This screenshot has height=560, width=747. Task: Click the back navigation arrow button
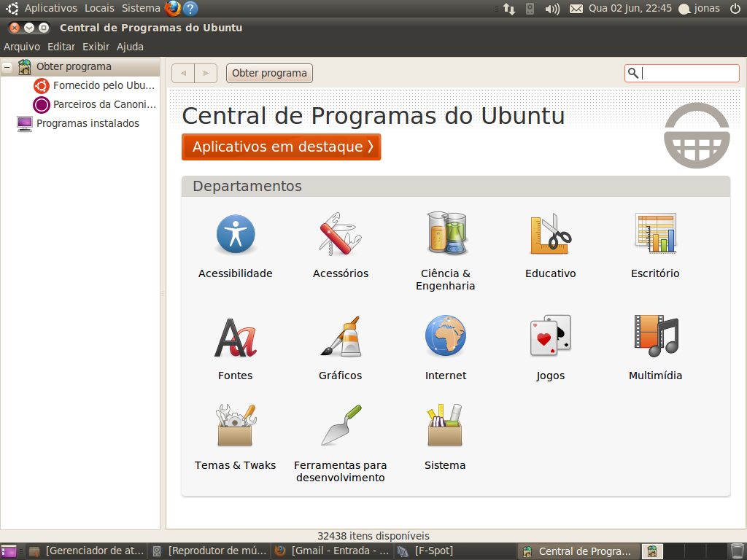click(183, 74)
